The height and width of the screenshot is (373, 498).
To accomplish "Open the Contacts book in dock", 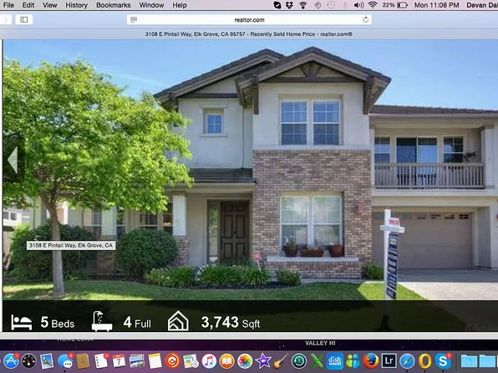I will [83, 361].
